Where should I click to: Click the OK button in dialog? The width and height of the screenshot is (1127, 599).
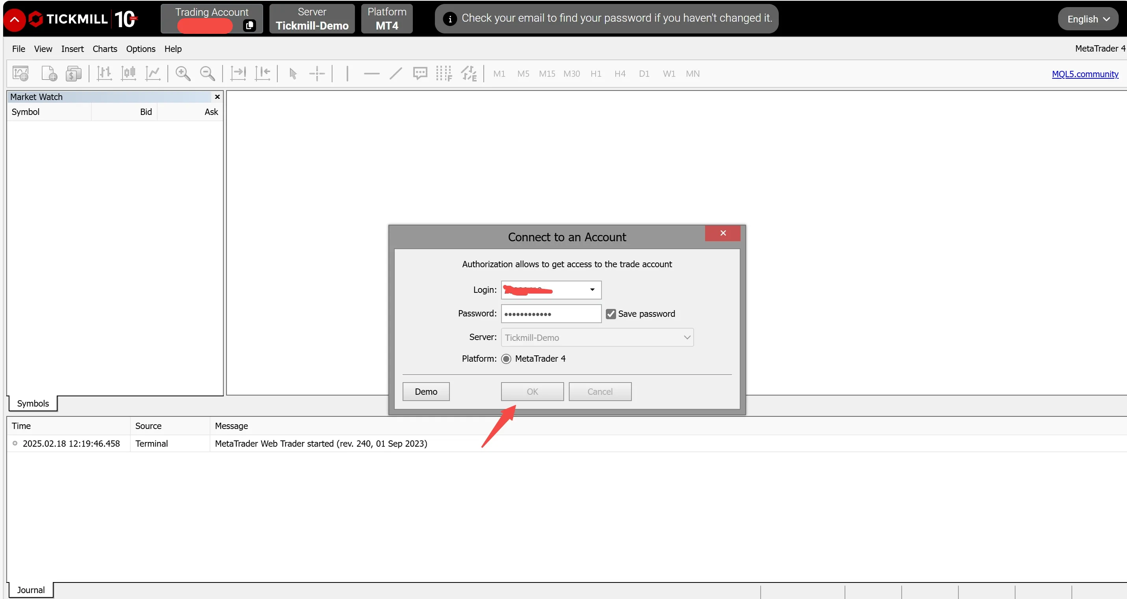pos(533,392)
